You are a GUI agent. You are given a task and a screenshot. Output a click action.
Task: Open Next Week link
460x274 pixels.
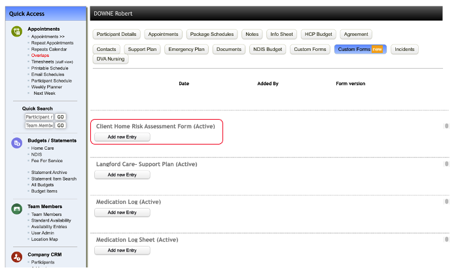[x=44, y=94]
